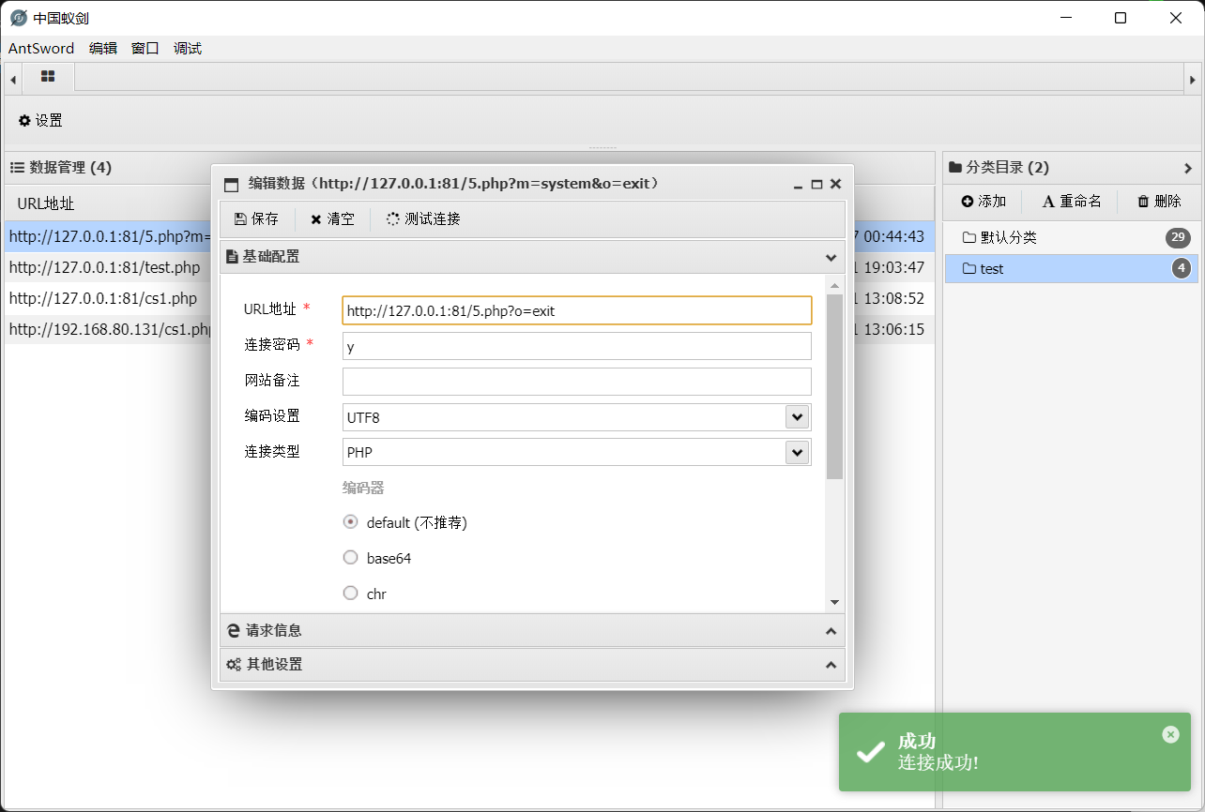The width and height of the screenshot is (1205, 812).
Task: Click 添加 add category button
Action: (x=984, y=202)
